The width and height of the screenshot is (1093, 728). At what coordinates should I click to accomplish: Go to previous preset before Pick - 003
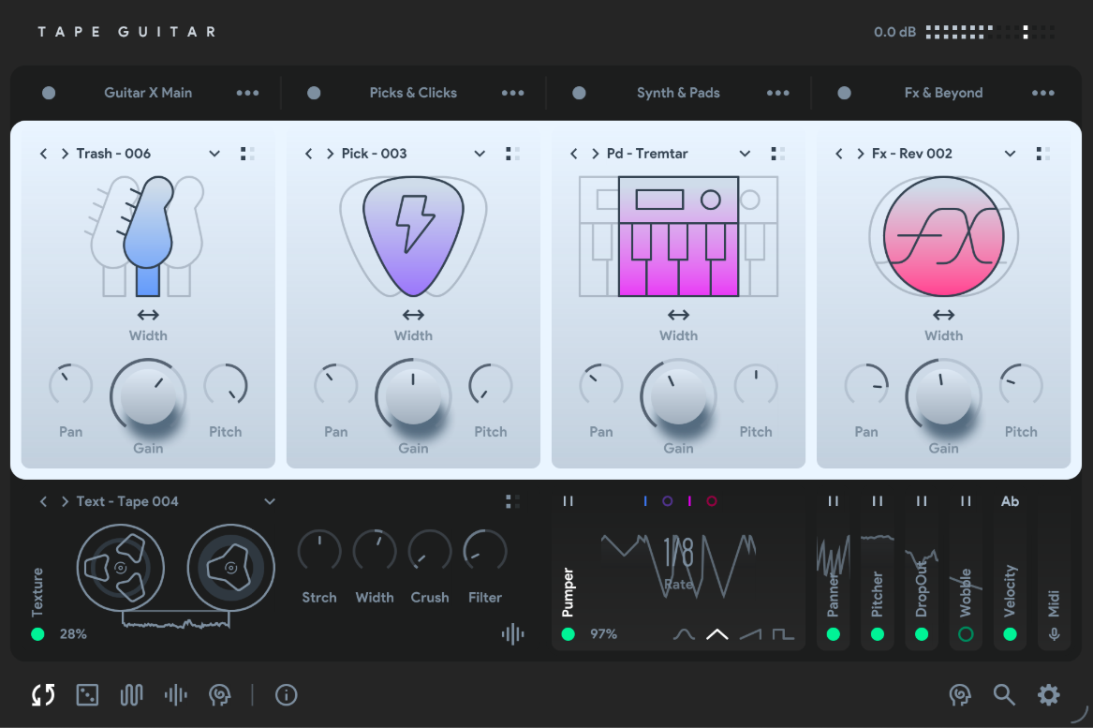309,154
